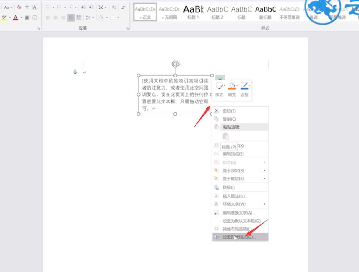The width and height of the screenshot is (359, 272).
Task: Open the Font dialog launcher
Action: (x=38, y=28)
